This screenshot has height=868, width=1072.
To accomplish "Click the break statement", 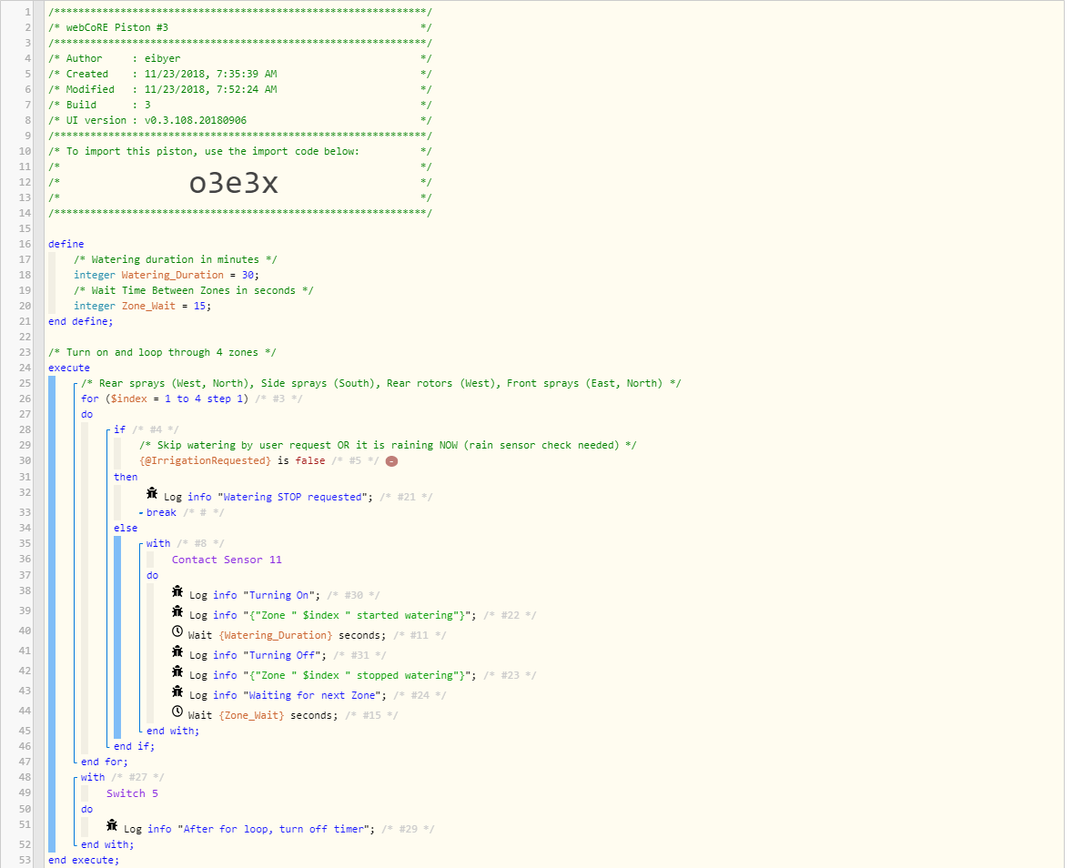I will [161, 512].
